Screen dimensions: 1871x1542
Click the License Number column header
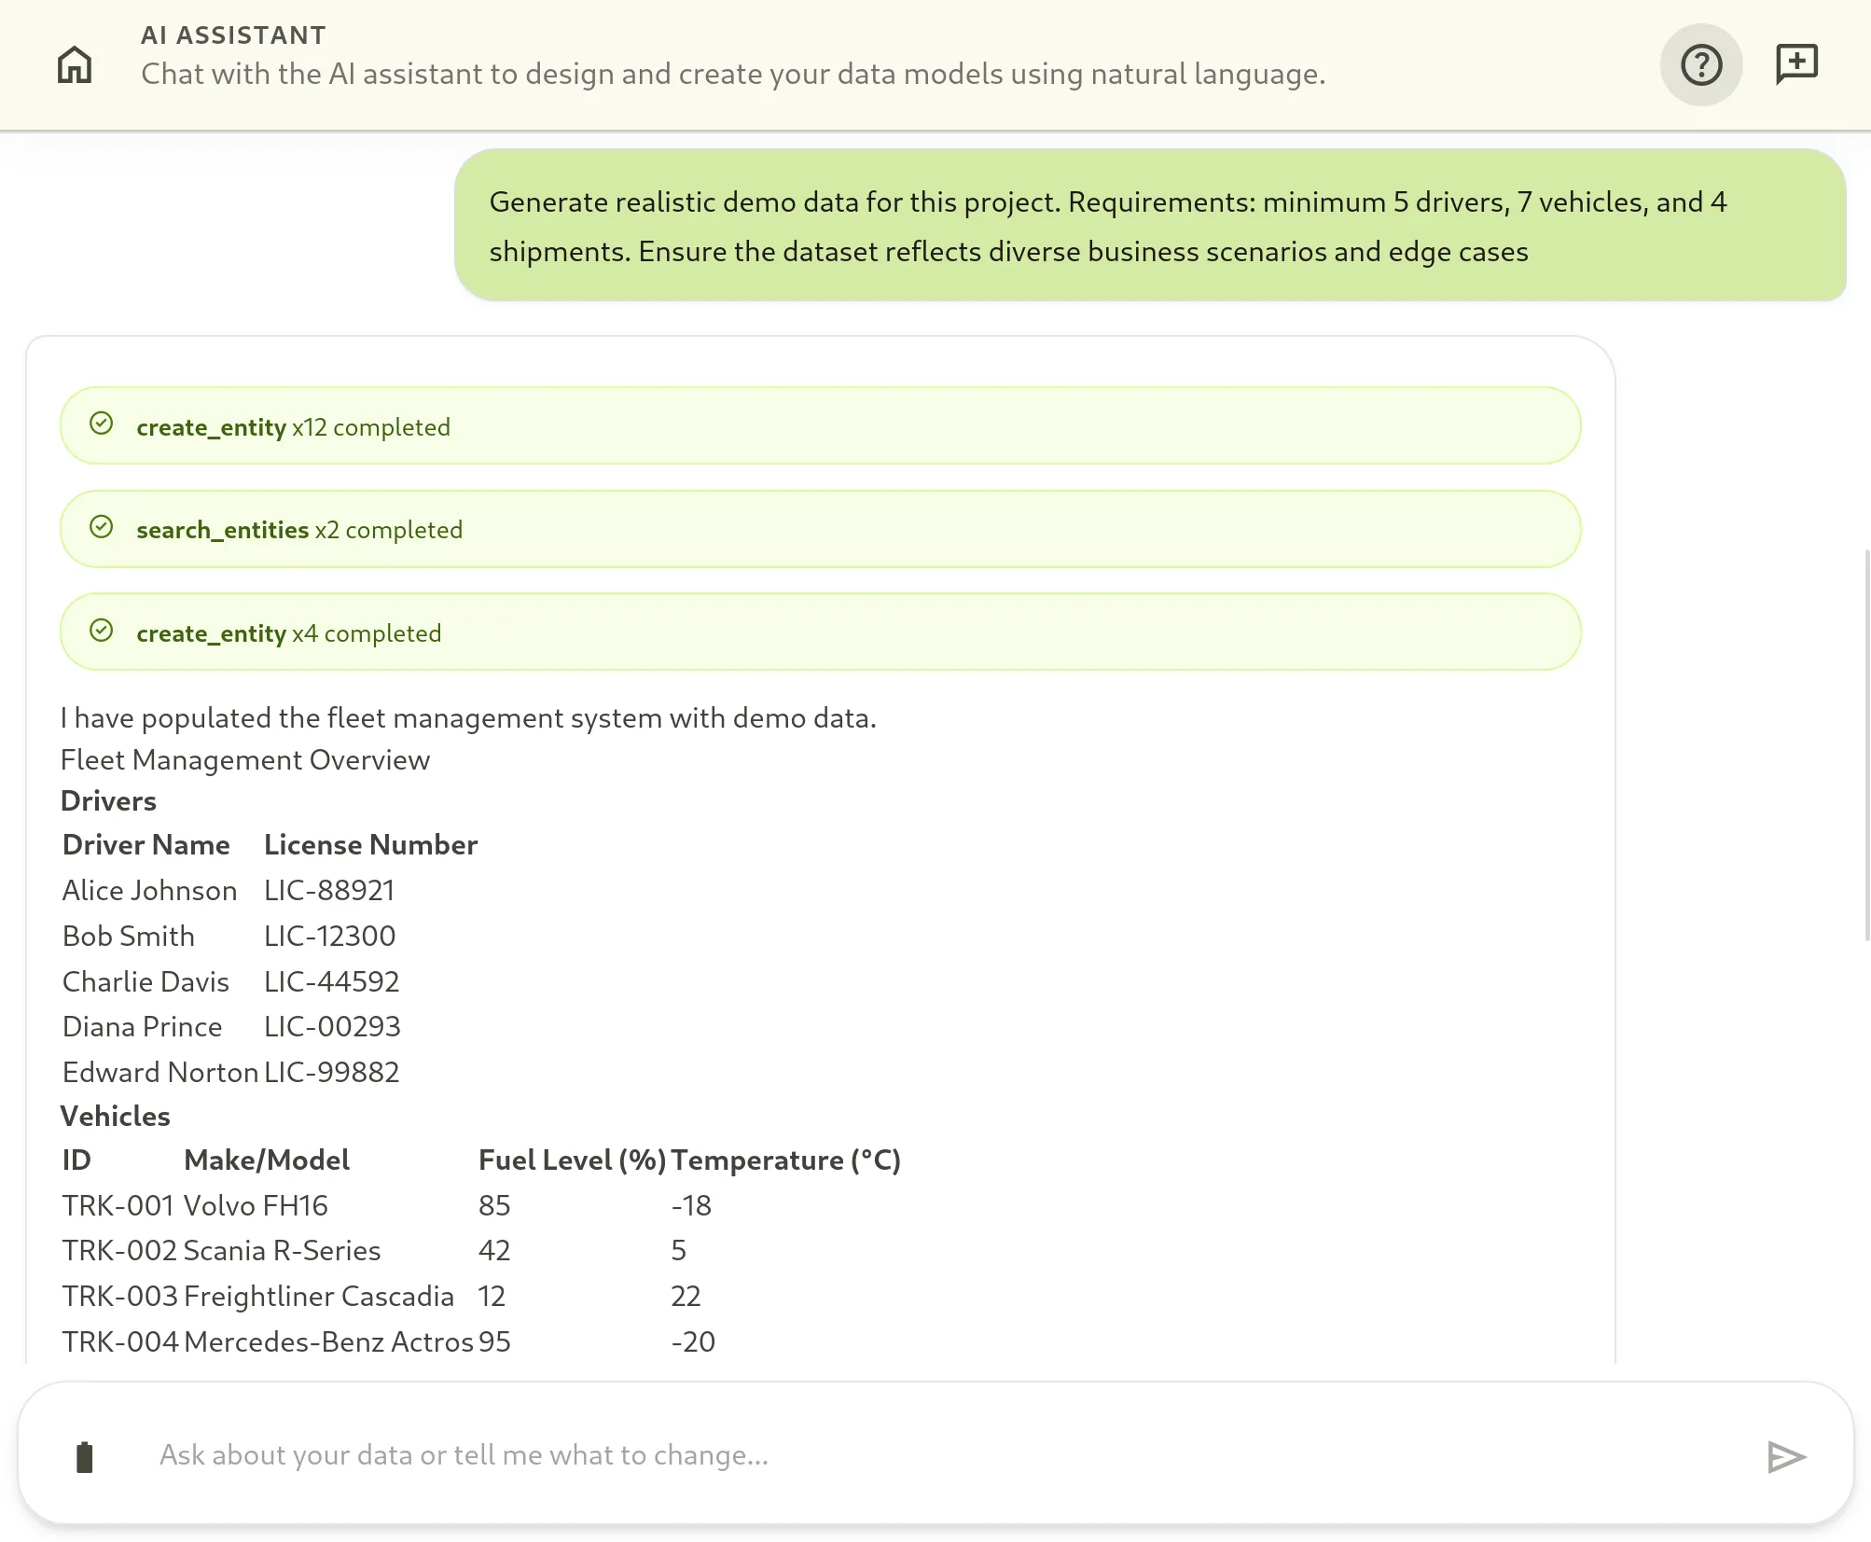(370, 844)
